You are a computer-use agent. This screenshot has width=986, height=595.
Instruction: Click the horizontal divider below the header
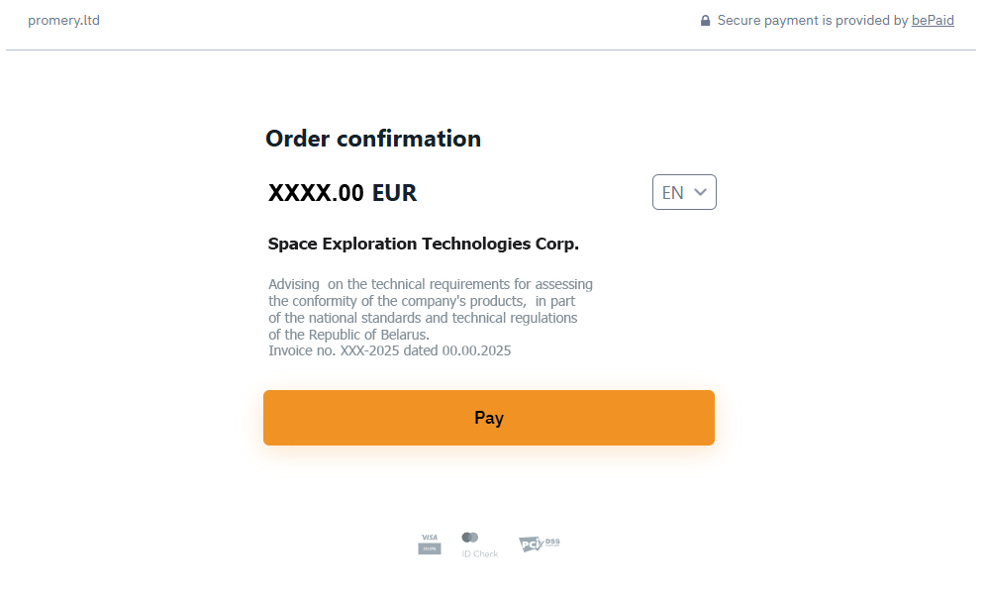click(491, 50)
